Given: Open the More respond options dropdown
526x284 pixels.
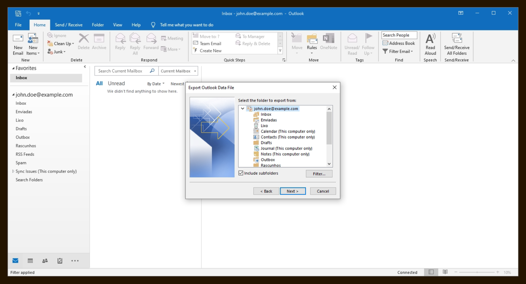Looking at the screenshot, I should pos(171,49).
